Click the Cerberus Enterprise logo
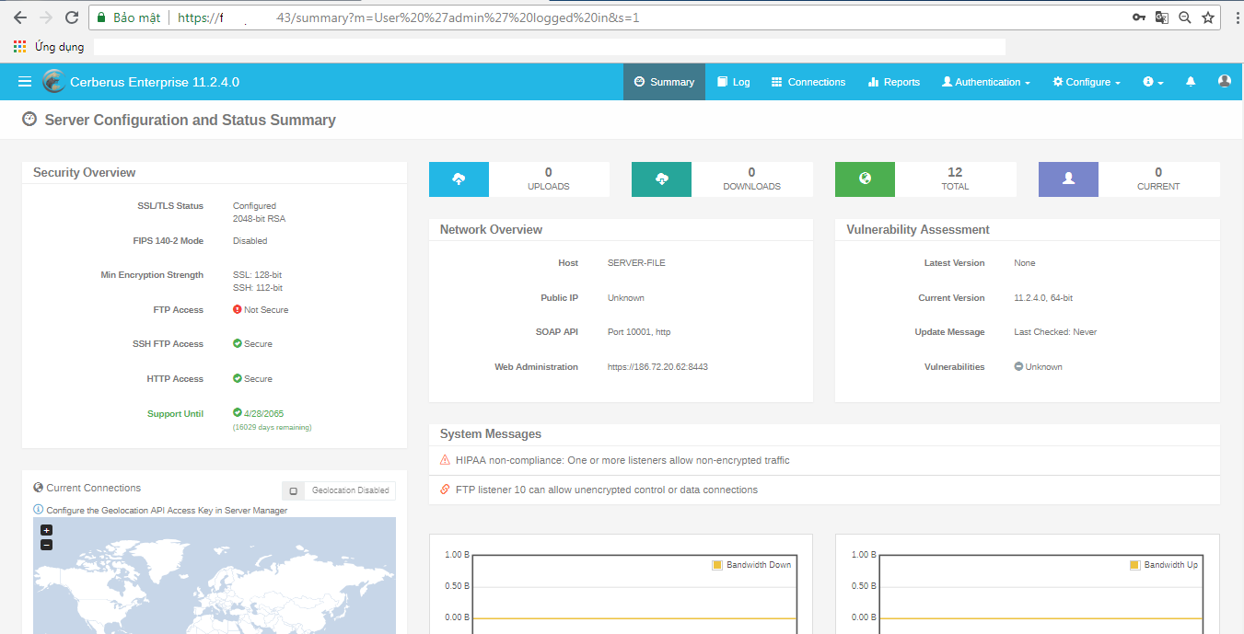Image resolution: width=1244 pixels, height=634 pixels. click(x=53, y=81)
